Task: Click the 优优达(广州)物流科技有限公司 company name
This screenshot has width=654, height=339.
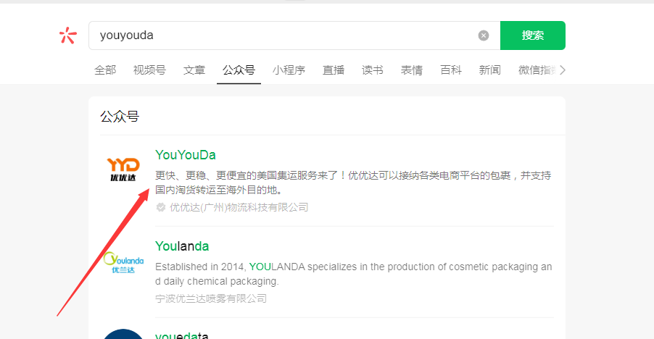Action: [239, 207]
